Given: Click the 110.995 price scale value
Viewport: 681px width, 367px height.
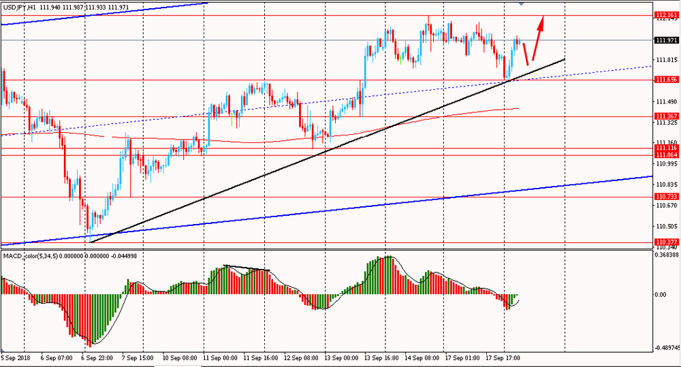Looking at the screenshot, I should click(667, 163).
